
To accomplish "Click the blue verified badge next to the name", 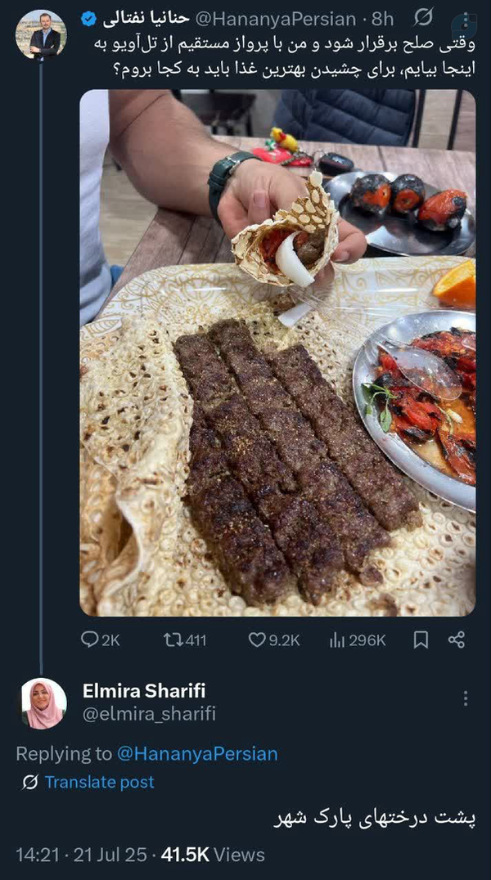I will pos(89,18).
